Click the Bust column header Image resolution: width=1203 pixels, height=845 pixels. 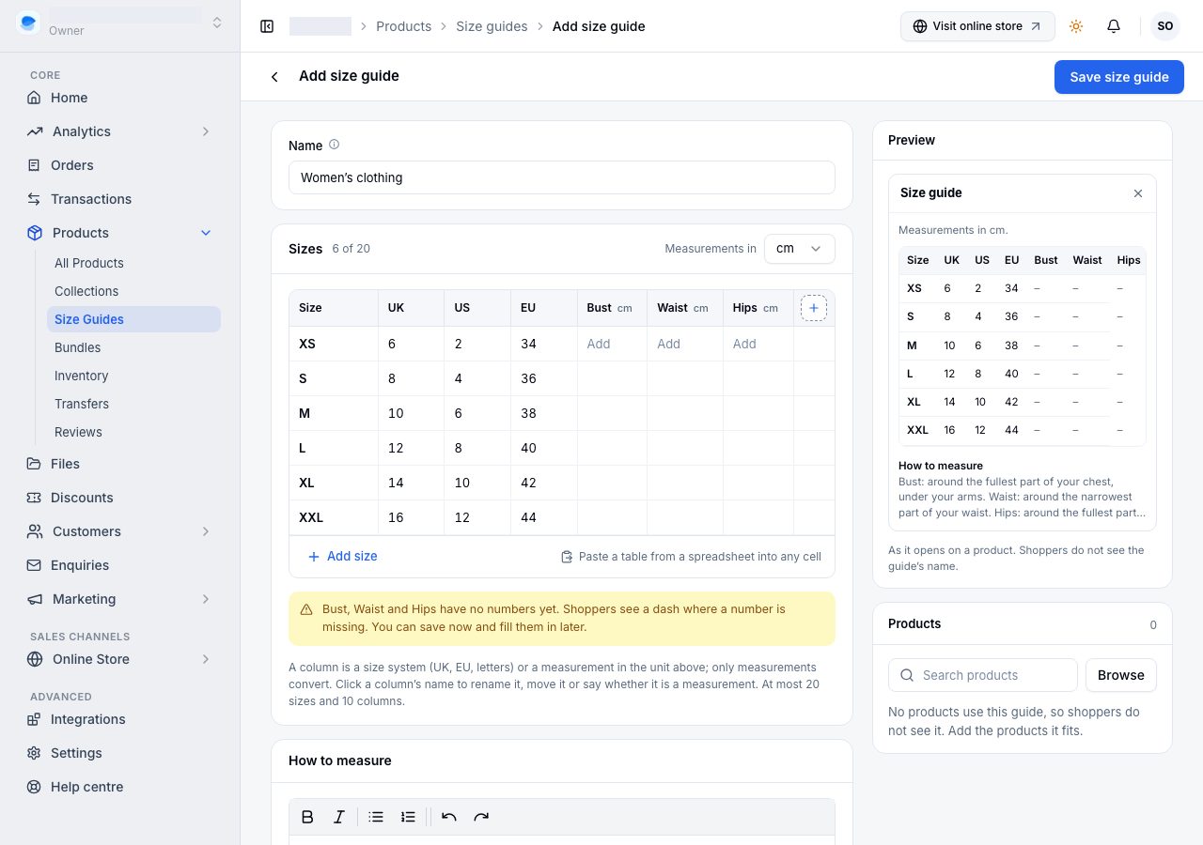612,308
